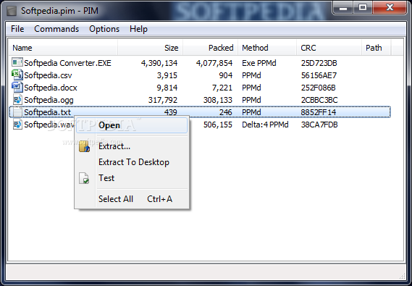Image resolution: width=412 pixels, height=286 pixels.
Task: Click the Softpedia Converter.EXE file icon
Action: [x=17, y=62]
